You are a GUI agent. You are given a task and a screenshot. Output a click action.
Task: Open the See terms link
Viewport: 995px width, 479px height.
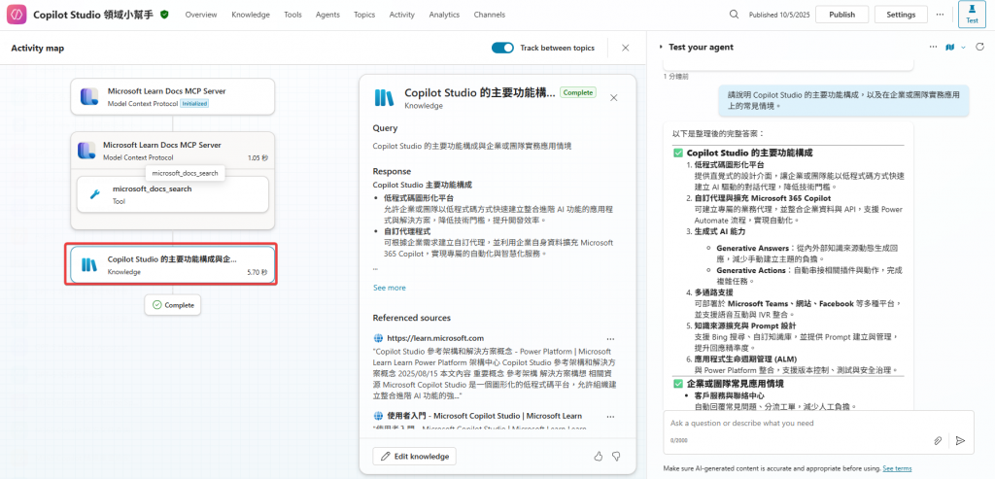[897, 468]
